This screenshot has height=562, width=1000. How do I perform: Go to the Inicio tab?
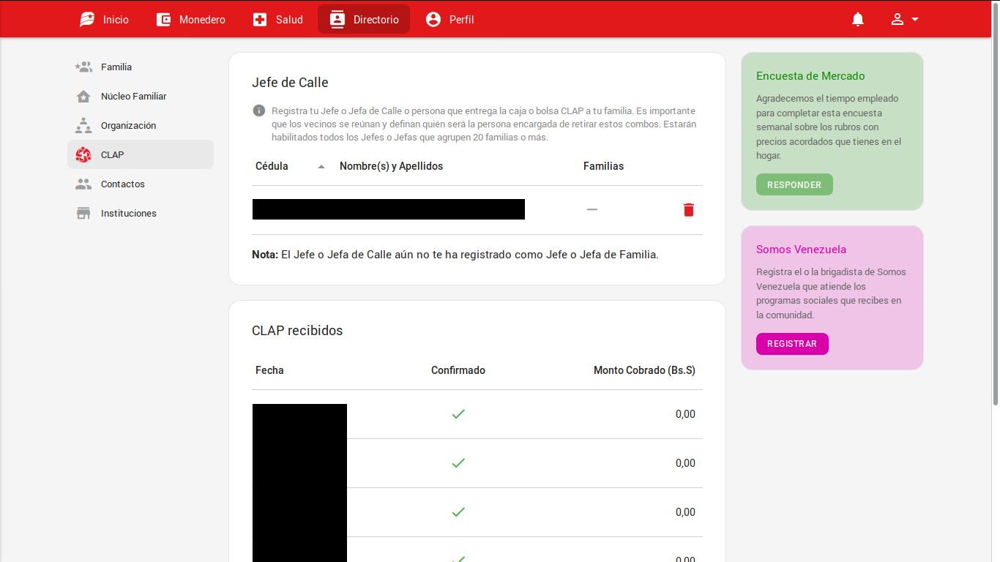coord(105,20)
